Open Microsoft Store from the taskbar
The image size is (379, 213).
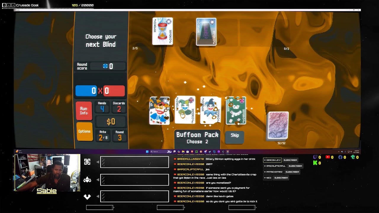pyautogui.click(x=187, y=151)
